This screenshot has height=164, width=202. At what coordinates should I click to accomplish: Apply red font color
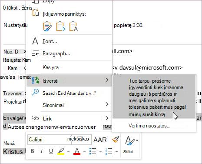tap(77, 151)
